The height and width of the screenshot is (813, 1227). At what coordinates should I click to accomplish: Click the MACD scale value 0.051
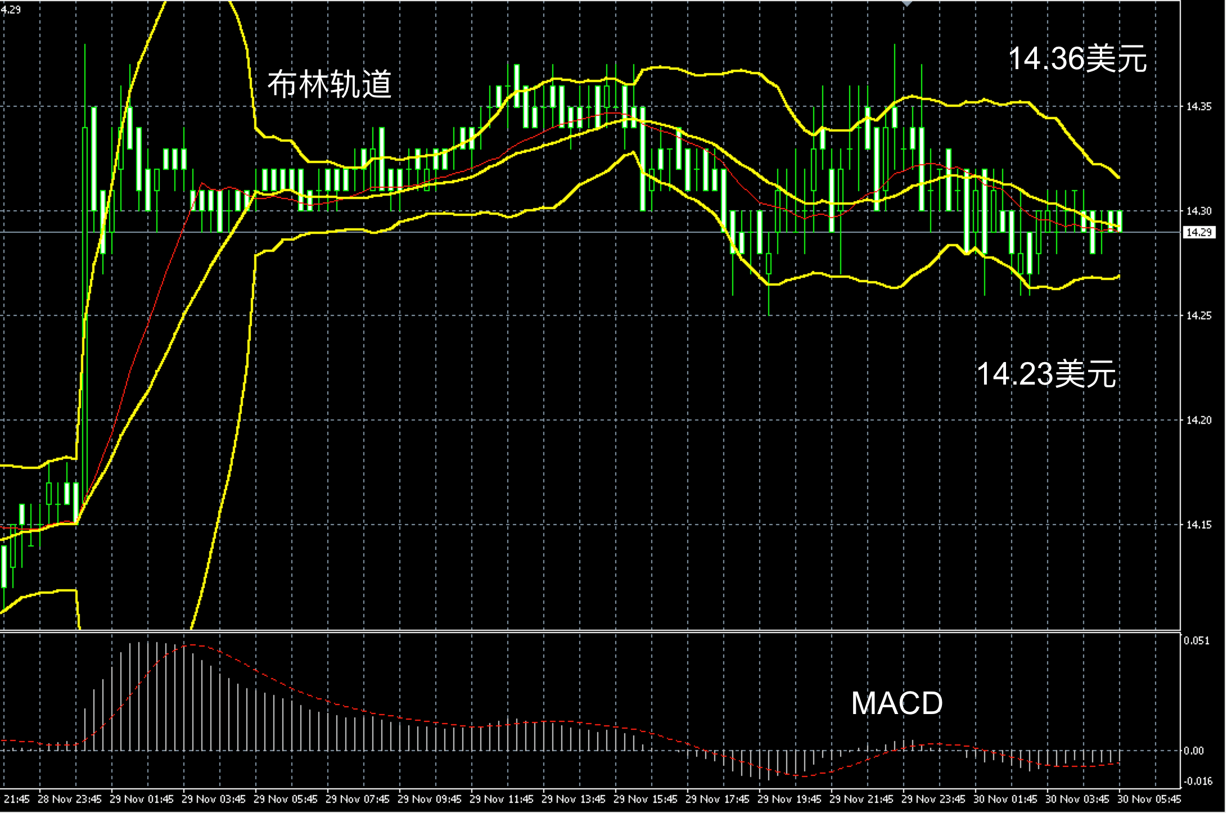tap(1196, 640)
